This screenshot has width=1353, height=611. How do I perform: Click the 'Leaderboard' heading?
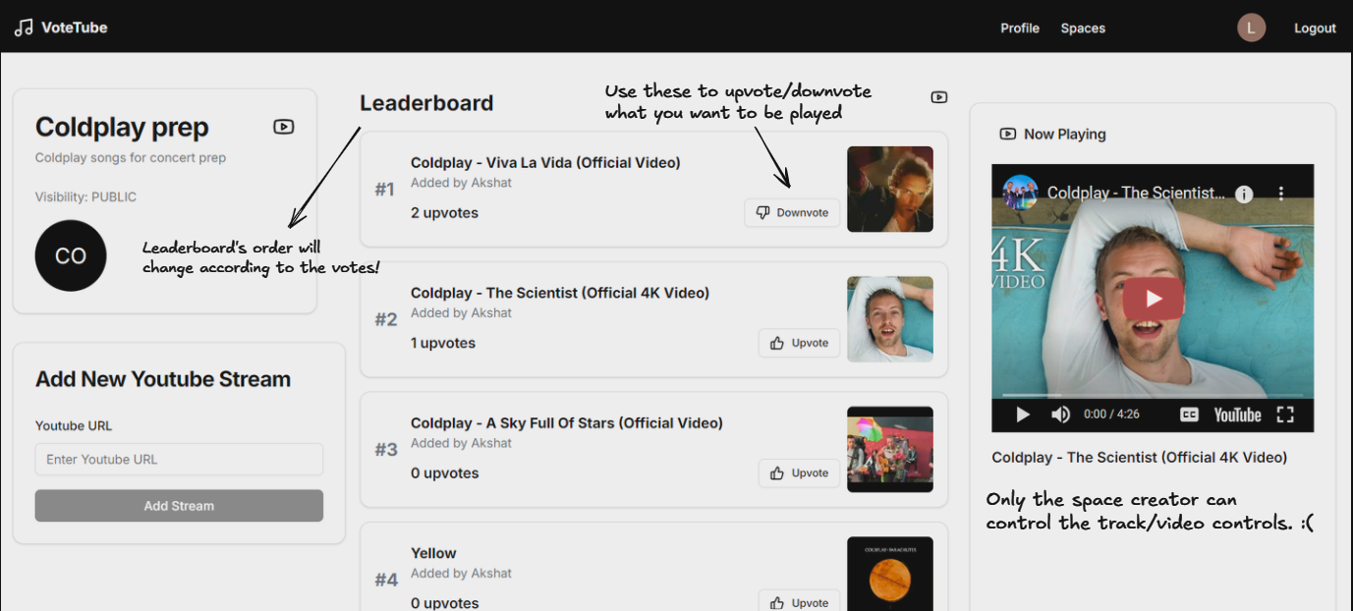(426, 103)
